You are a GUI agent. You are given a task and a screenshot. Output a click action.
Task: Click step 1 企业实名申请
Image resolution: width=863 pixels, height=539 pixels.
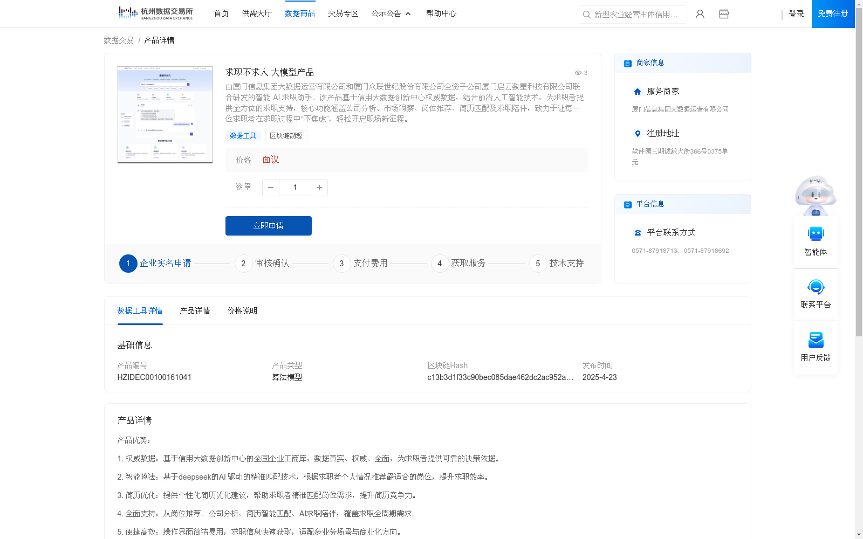155,264
